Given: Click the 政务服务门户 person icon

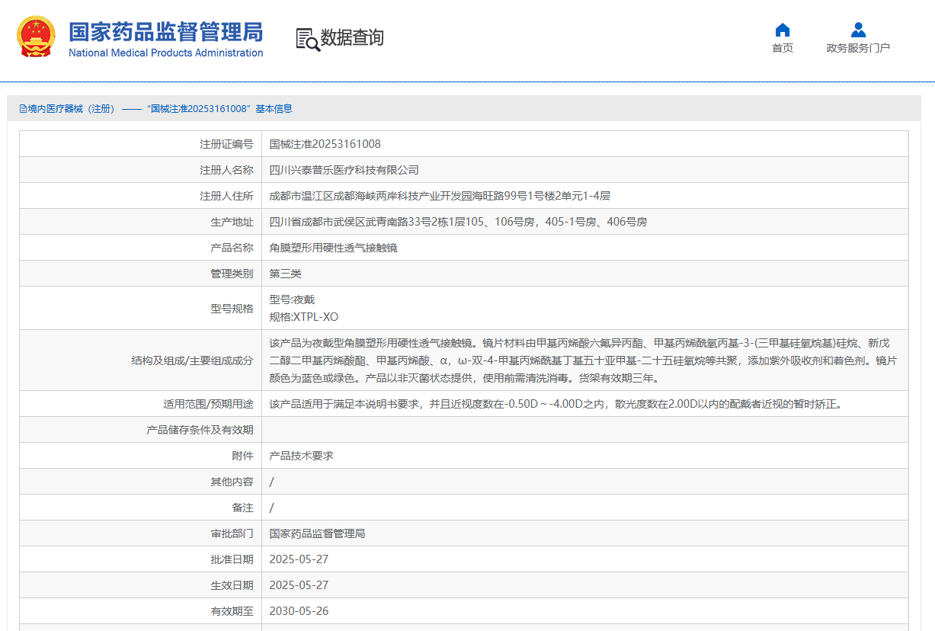Looking at the screenshot, I should point(858,30).
